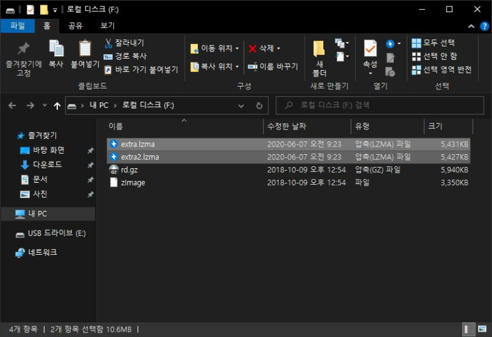Sort by 크기 column header

pos(448,127)
